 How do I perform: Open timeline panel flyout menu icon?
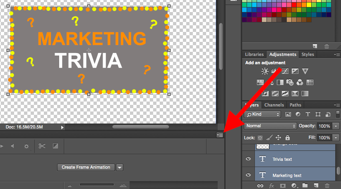click(220, 135)
